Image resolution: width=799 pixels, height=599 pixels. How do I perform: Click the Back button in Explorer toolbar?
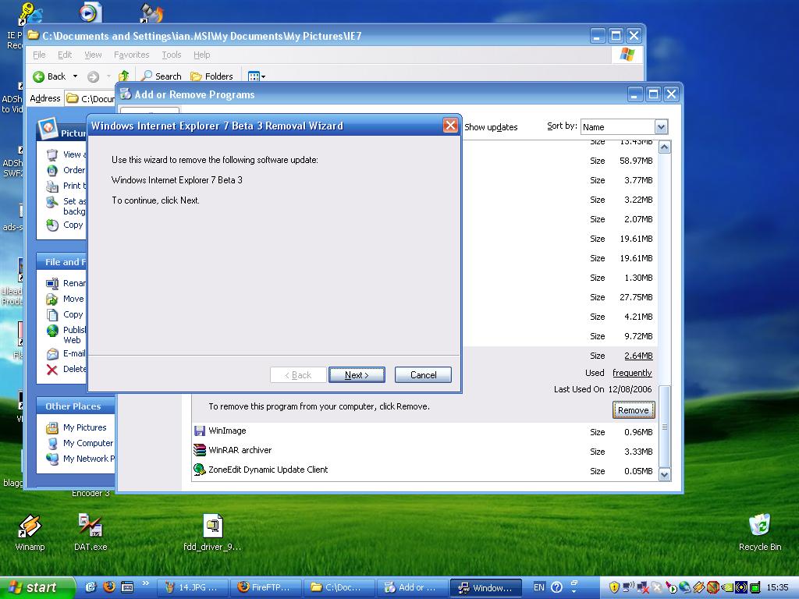click(49, 76)
